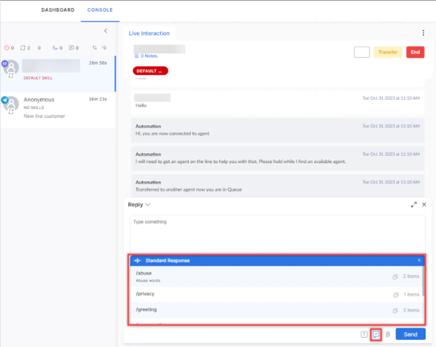Viewport: 436px width, 347px height.
Task: Click the Type something message field
Action: (x=277, y=234)
